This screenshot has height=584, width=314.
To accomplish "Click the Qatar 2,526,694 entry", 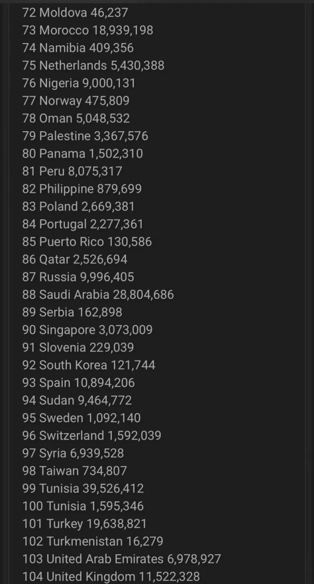I will click(75, 260).
